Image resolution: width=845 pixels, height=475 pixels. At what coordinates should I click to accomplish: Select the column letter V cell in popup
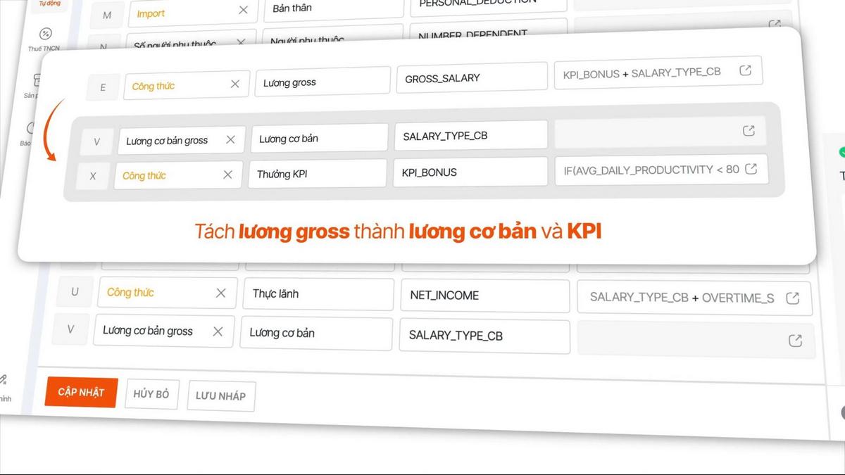(x=96, y=141)
